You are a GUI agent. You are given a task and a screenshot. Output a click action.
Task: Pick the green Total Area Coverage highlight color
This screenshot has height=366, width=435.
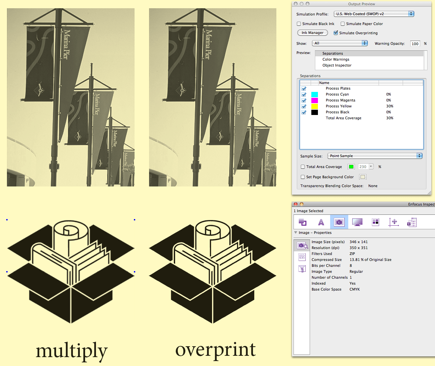click(x=351, y=167)
